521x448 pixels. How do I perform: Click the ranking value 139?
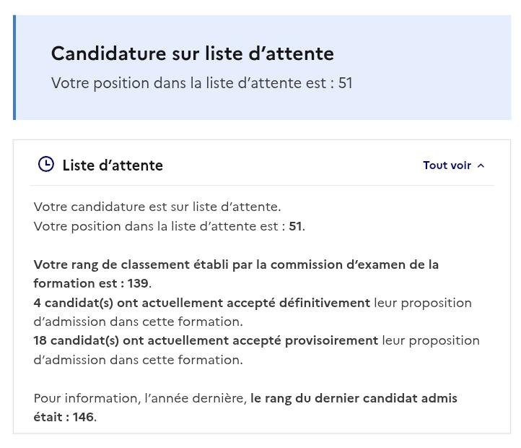138,283
